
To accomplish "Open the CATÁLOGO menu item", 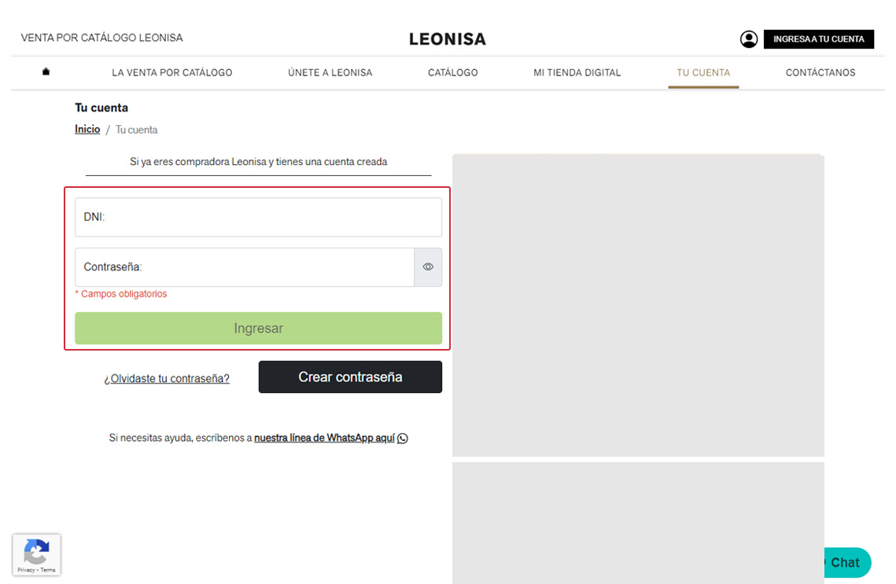I will tap(452, 72).
